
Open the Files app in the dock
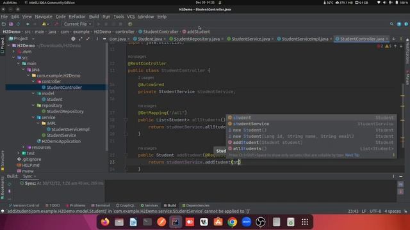coord(119,222)
